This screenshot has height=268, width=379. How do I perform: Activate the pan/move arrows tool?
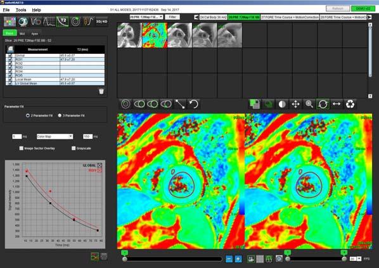(295, 105)
